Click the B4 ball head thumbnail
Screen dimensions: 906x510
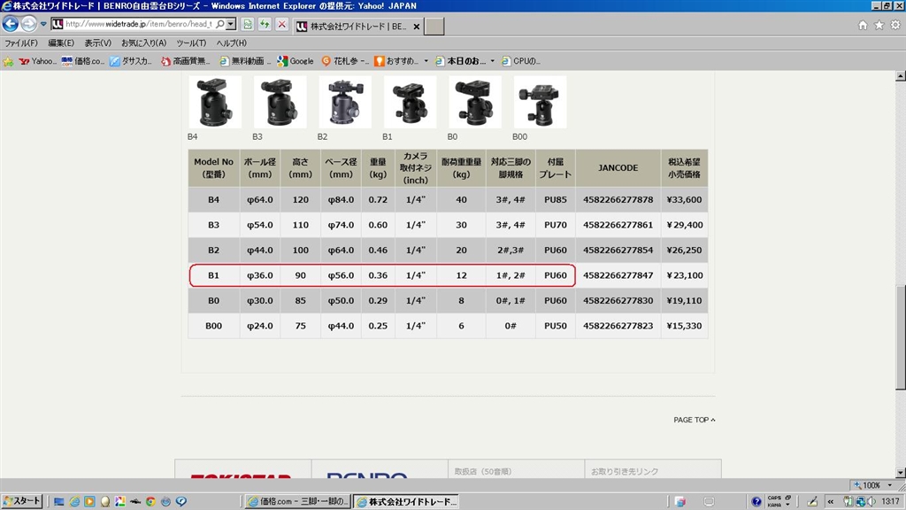click(214, 103)
